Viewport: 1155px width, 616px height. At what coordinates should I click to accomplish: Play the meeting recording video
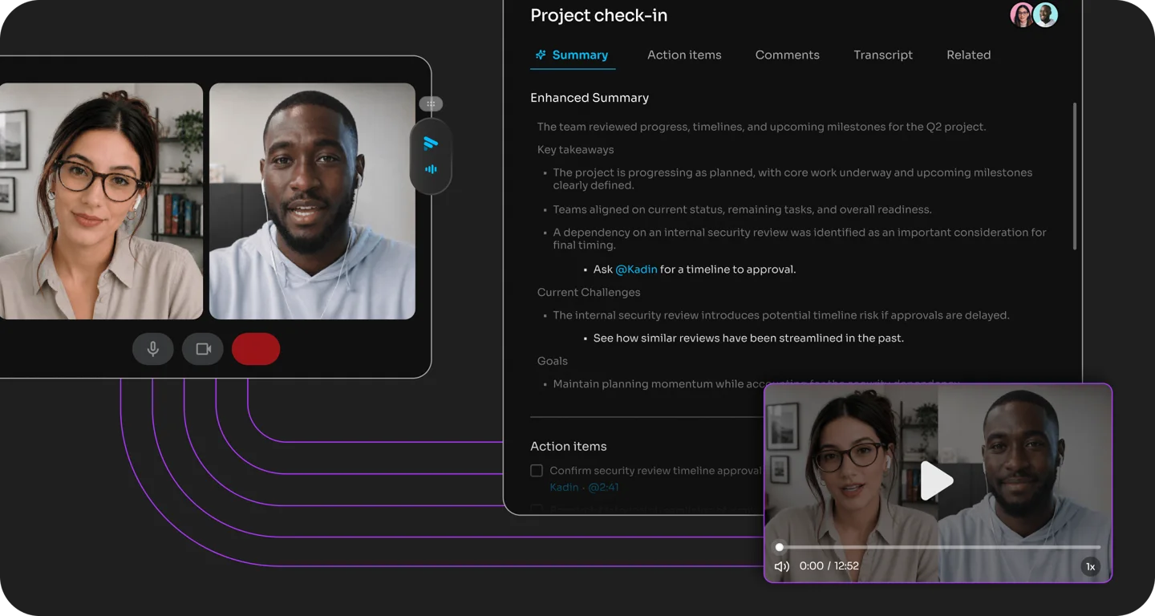click(937, 480)
